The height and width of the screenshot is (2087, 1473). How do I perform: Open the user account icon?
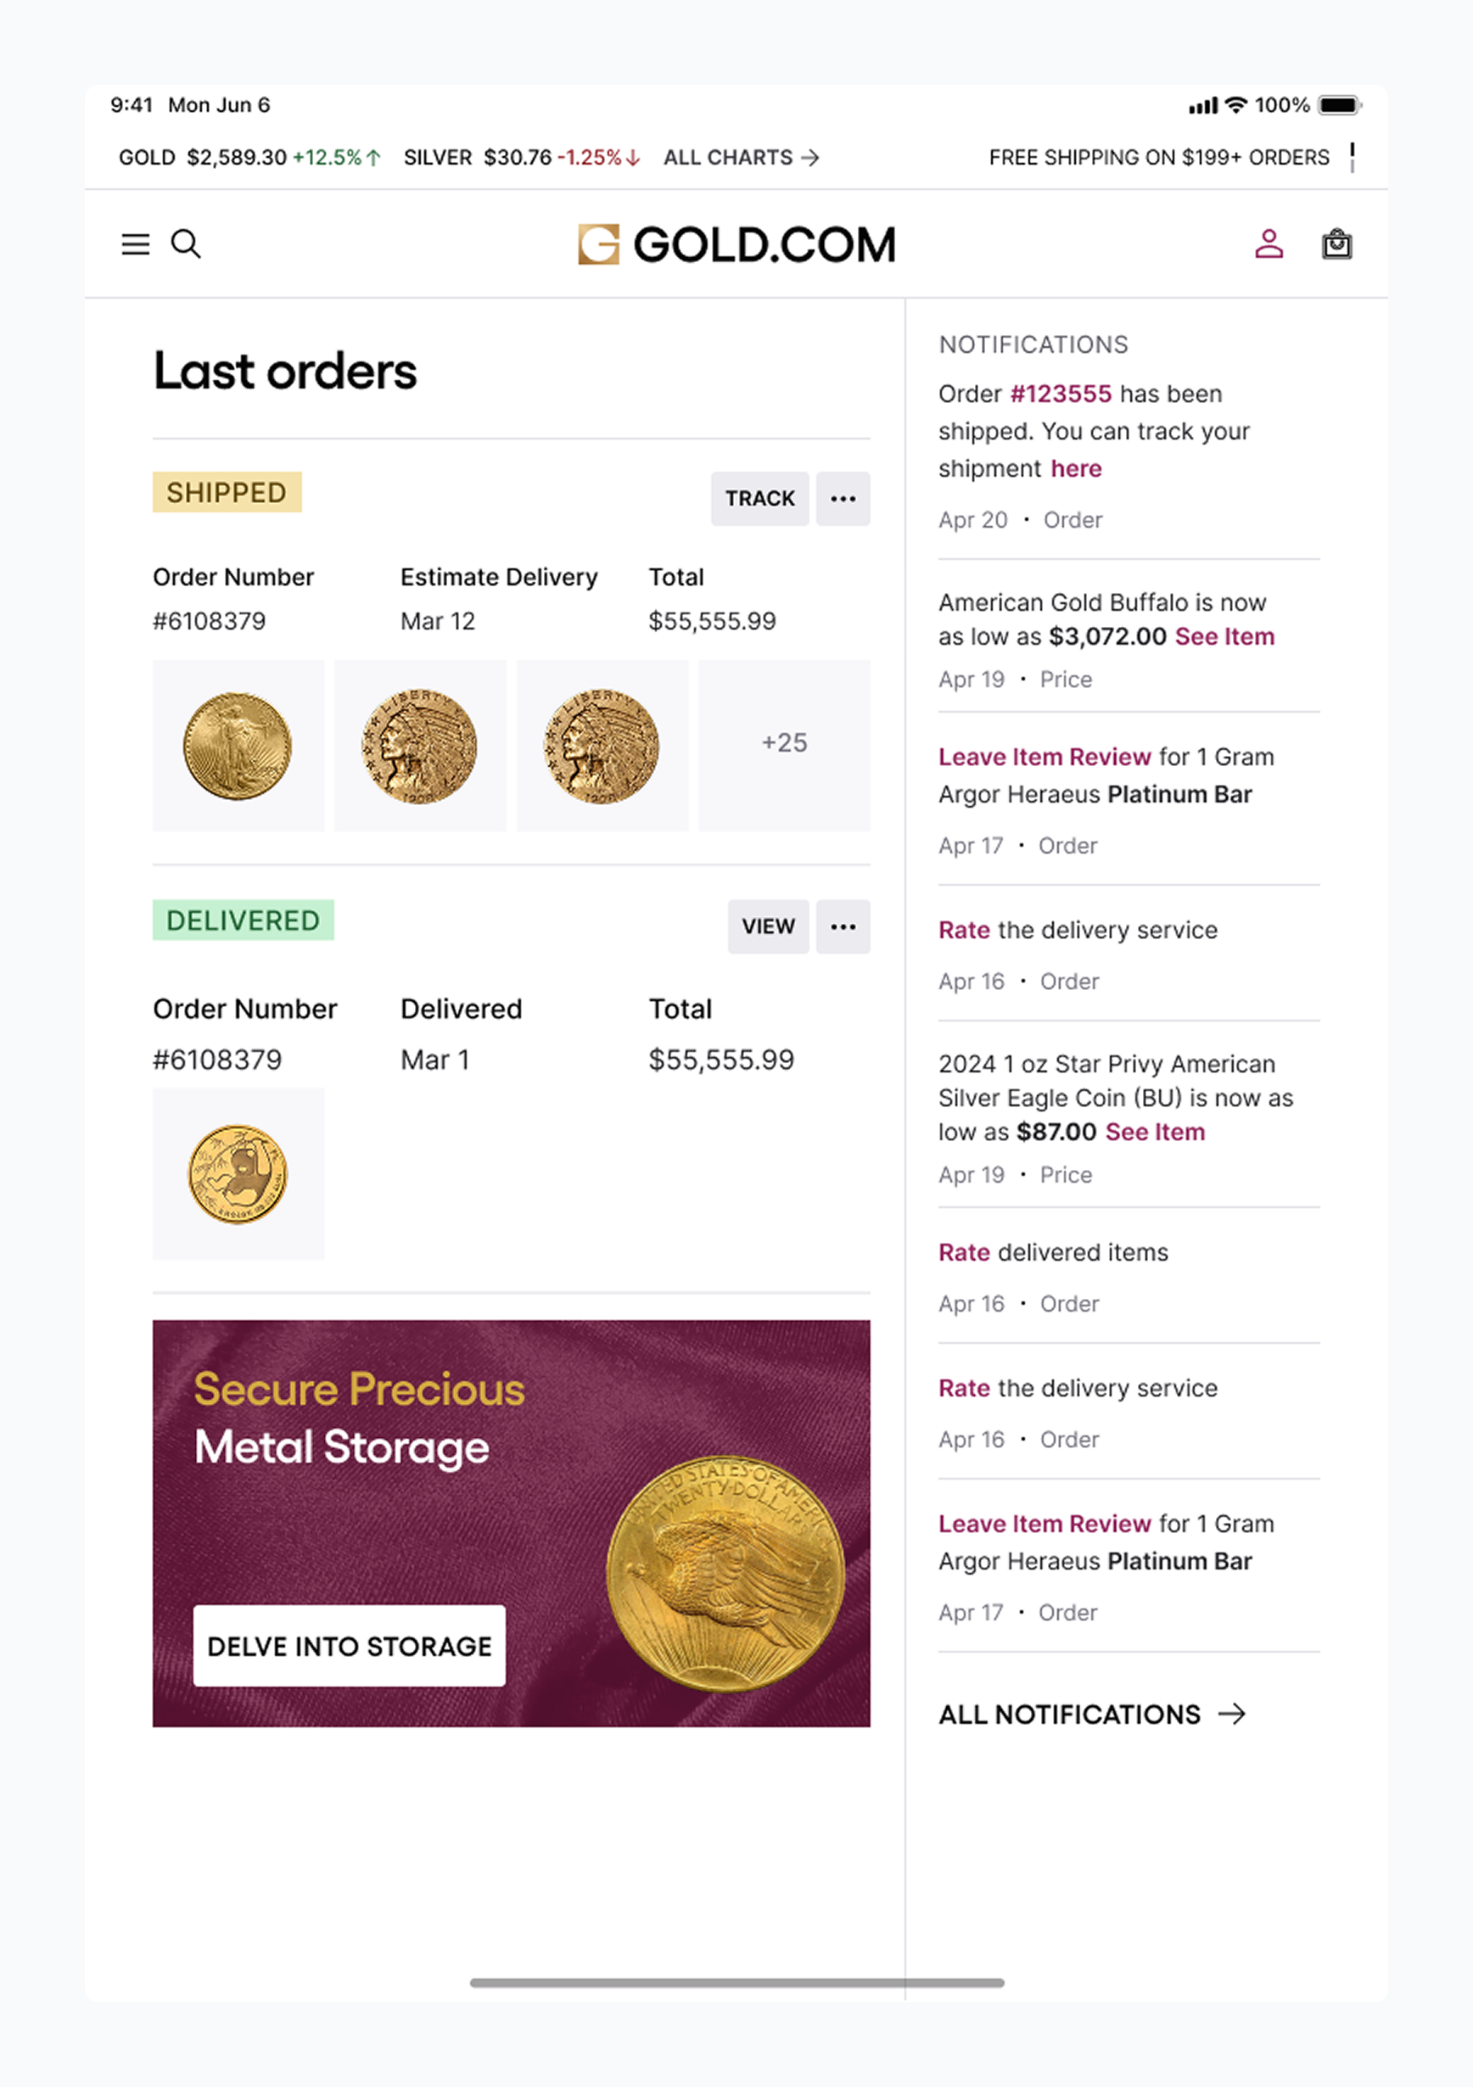click(1269, 243)
